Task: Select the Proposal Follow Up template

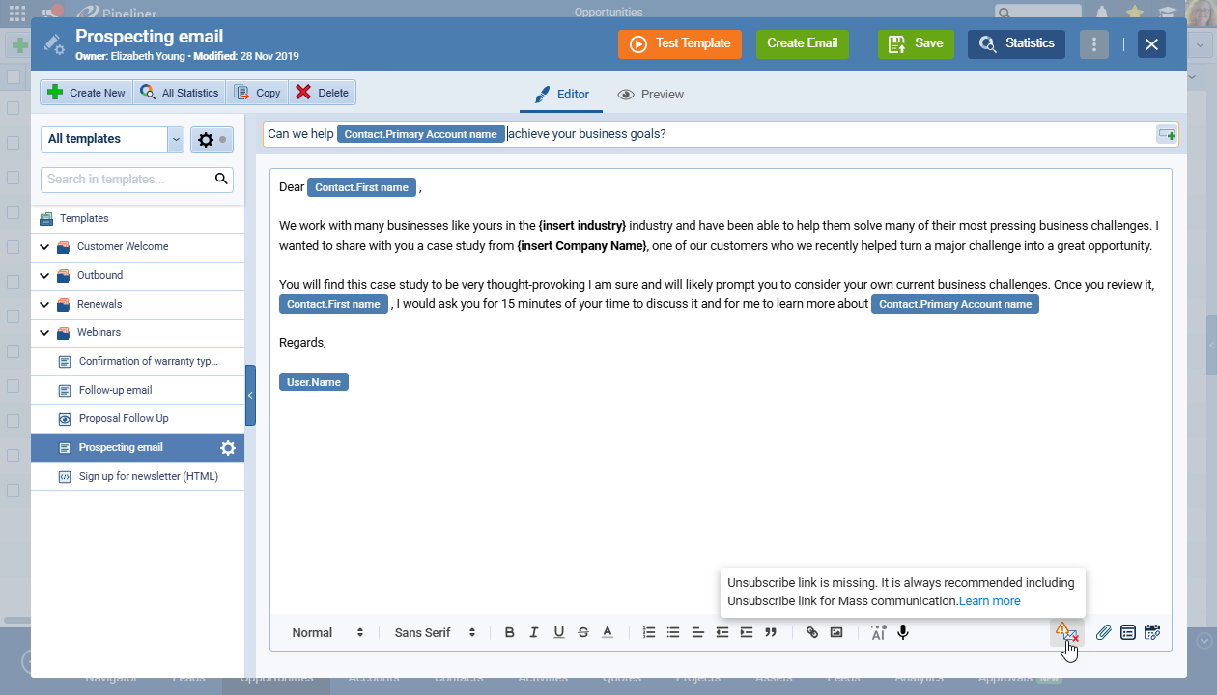Action: coord(124,419)
